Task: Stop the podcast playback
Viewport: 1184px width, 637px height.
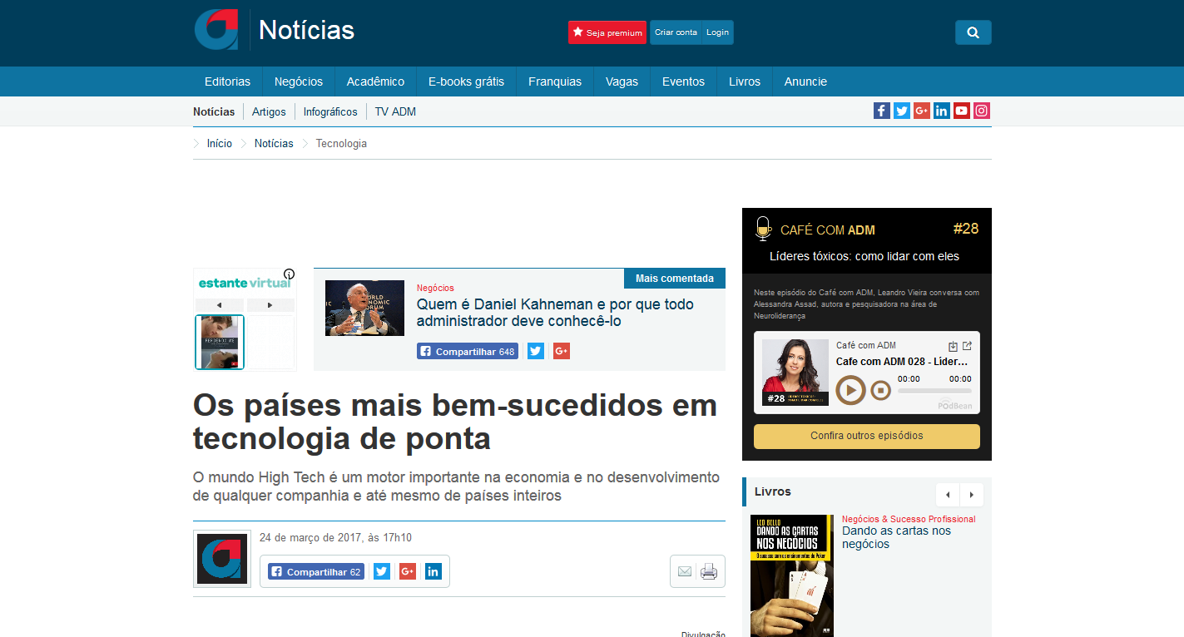Action: pos(881,390)
